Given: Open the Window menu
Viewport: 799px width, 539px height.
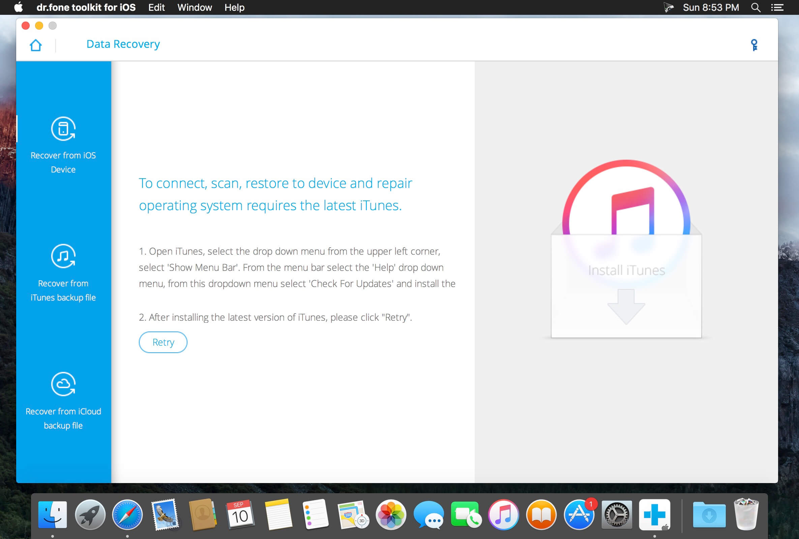Looking at the screenshot, I should [195, 7].
